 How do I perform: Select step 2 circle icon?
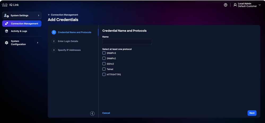click(54, 41)
